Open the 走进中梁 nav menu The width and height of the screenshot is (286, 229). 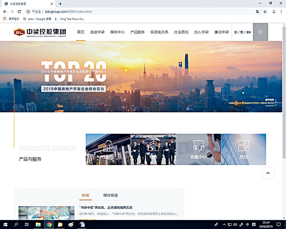97,32
